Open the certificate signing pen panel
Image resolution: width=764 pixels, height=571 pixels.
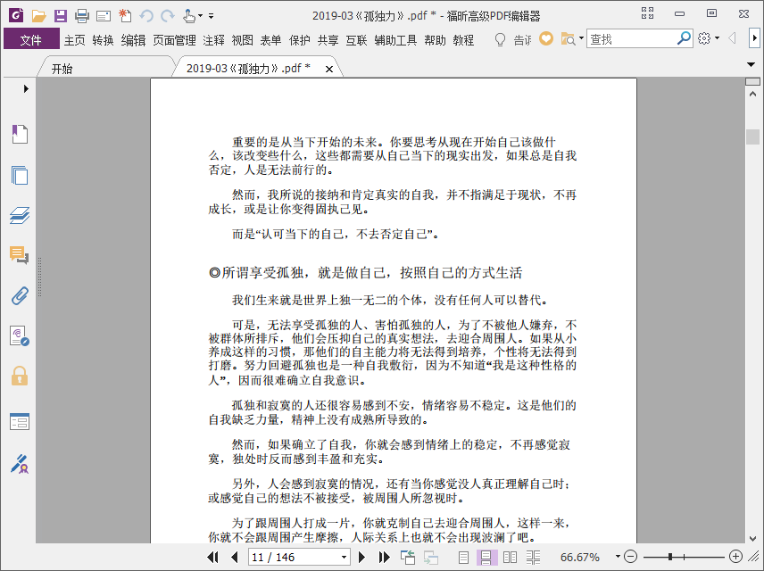coord(20,464)
